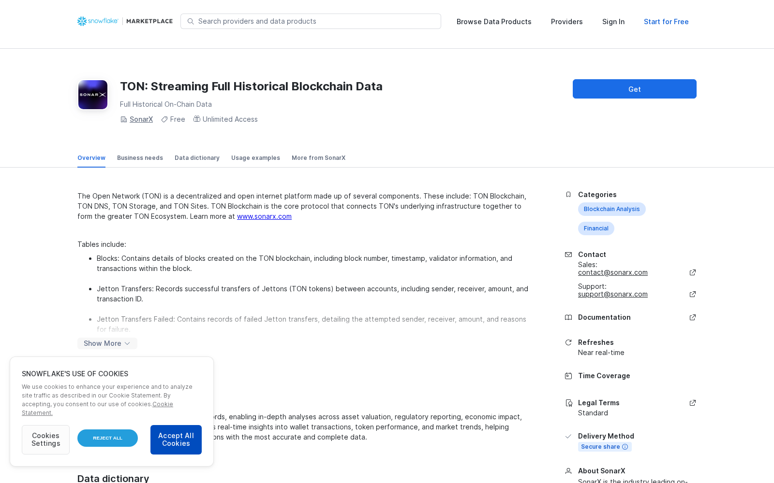
Task: Expand description with Show More
Action: (x=107, y=343)
